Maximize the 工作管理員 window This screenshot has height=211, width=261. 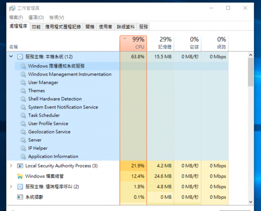coord(228,8)
